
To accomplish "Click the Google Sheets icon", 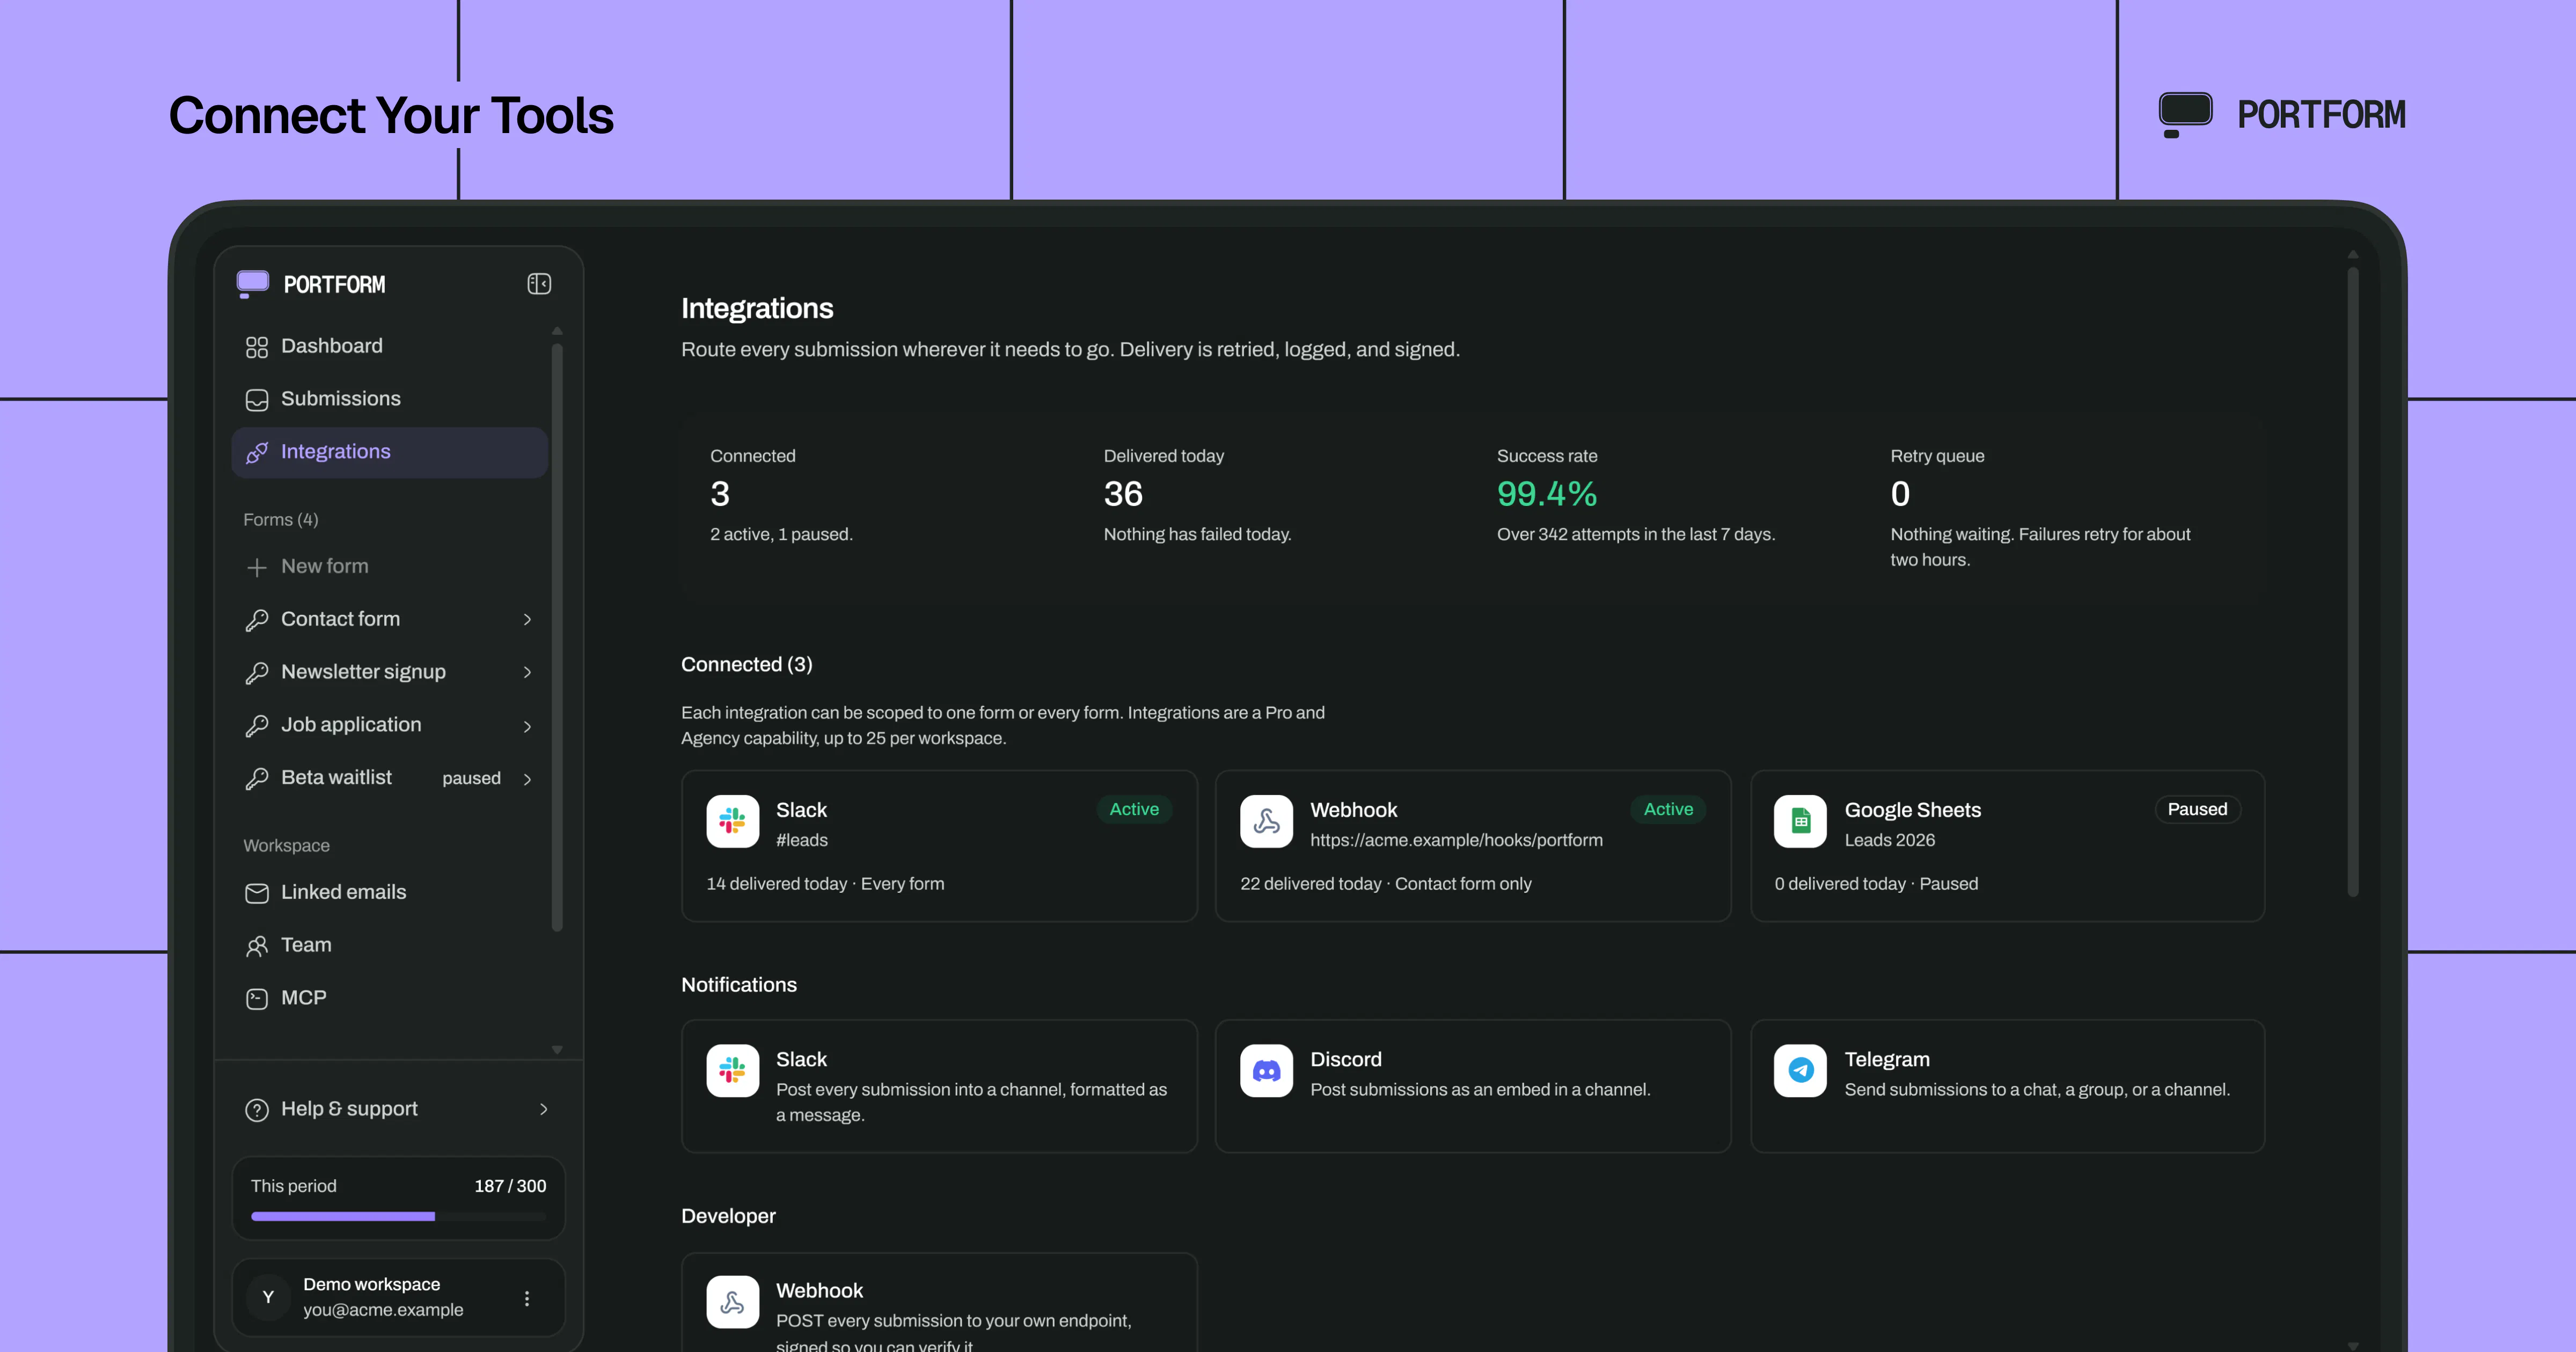I will pos(1801,822).
